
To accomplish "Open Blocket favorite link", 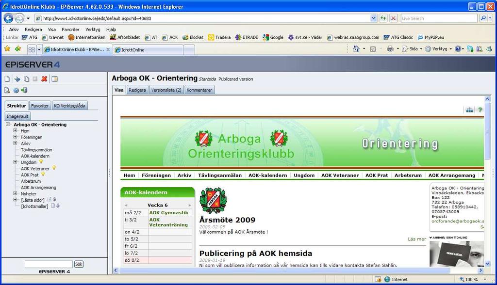I will (x=193, y=37).
